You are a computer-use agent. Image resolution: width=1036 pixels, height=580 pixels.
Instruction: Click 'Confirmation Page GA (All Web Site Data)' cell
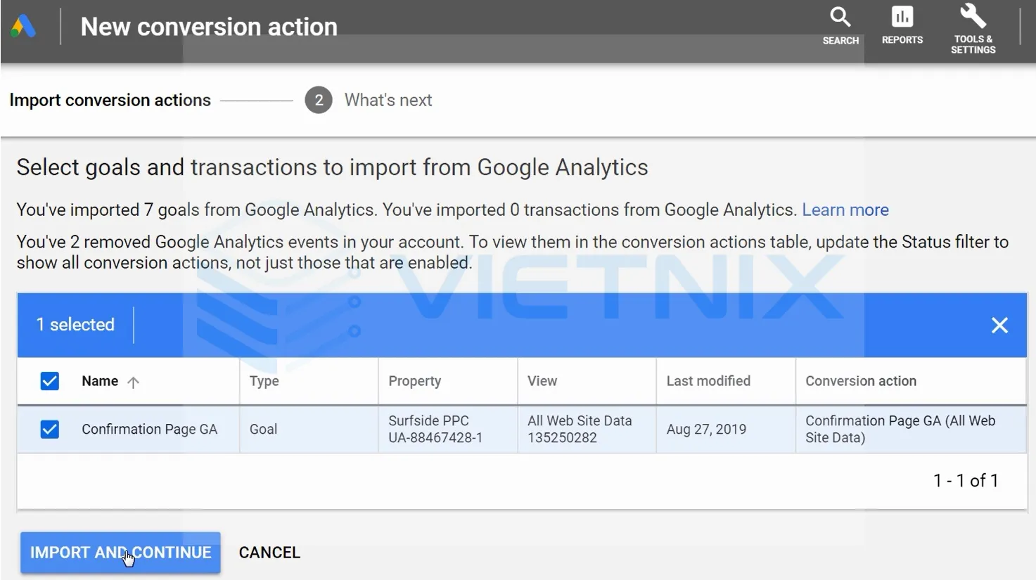(x=900, y=429)
